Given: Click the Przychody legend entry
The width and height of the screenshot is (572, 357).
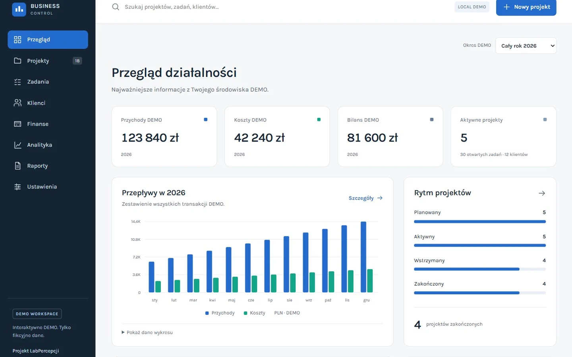Looking at the screenshot, I should pos(220,313).
